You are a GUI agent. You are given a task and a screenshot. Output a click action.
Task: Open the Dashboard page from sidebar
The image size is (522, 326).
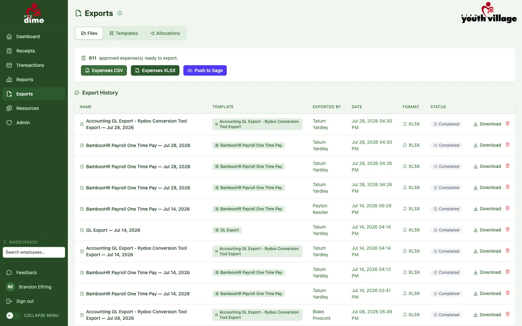[x=34, y=37]
